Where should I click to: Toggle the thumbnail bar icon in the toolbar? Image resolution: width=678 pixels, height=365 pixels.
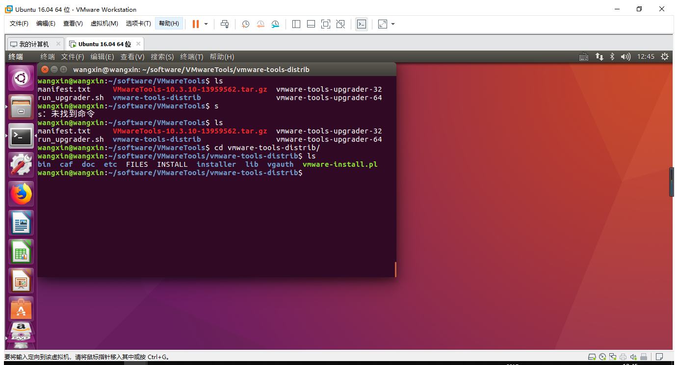pyautogui.click(x=311, y=24)
